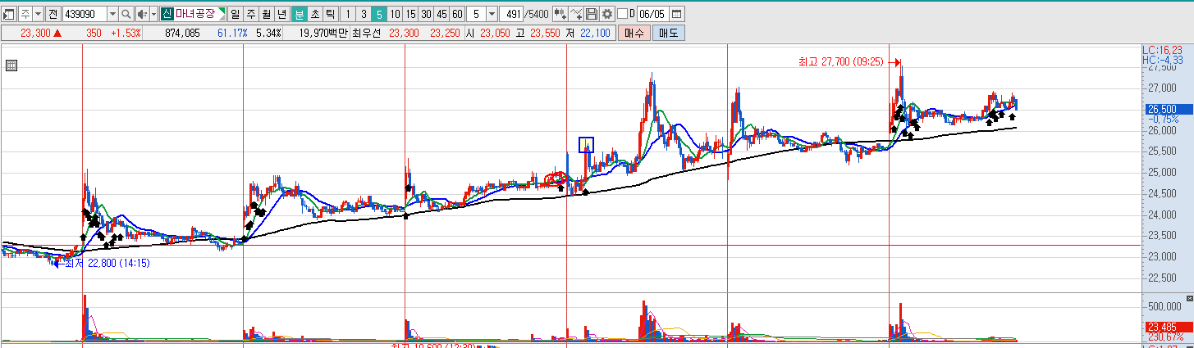Select monthly chart 월

coord(267,14)
